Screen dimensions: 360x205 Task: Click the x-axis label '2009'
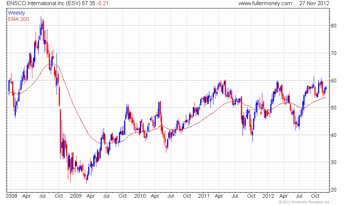coord(76,196)
